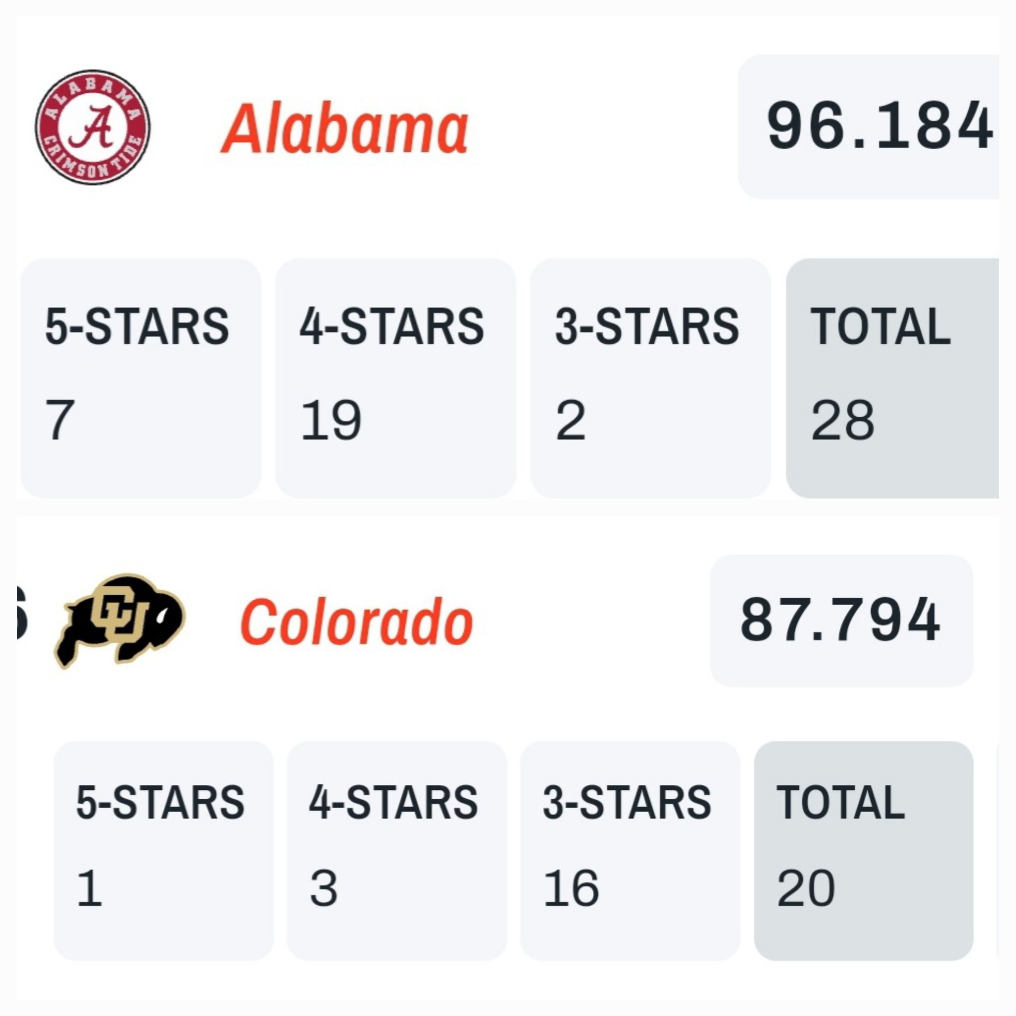This screenshot has height=1016, width=1016.
Task: Click Alabama's 4-STARS card showing 19
Action: click(395, 378)
